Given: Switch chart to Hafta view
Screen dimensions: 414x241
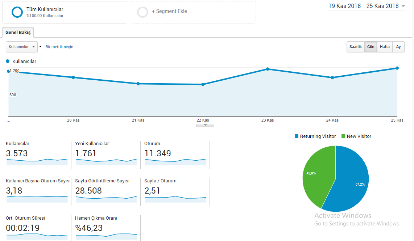Looking at the screenshot, I should pyautogui.click(x=385, y=47).
